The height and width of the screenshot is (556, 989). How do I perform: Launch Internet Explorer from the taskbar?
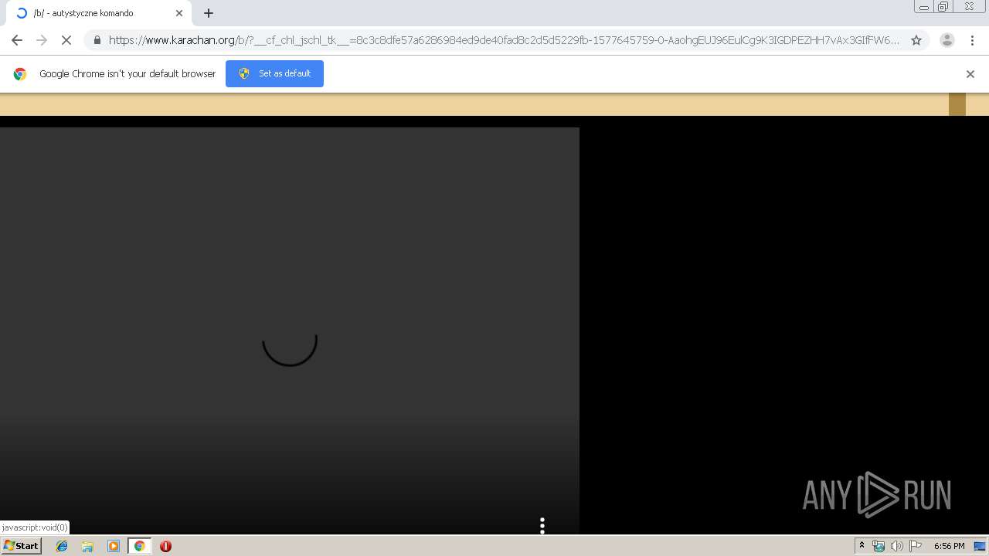click(62, 546)
